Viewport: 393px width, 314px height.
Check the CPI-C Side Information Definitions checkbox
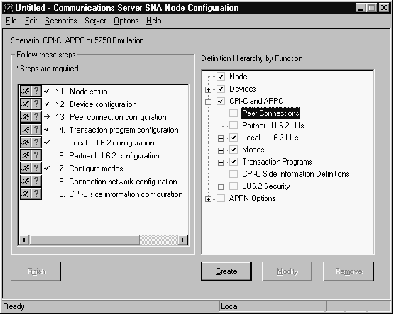click(x=233, y=174)
